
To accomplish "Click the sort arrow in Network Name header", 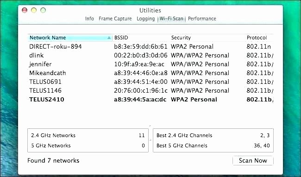I will (x=109, y=38).
